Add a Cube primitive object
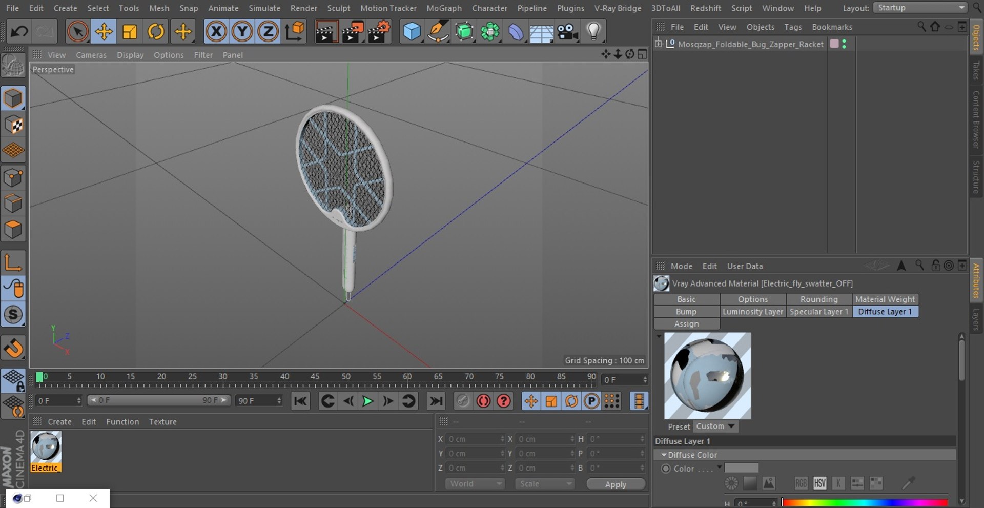The height and width of the screenshot is (508, 984). pos(412,32)
